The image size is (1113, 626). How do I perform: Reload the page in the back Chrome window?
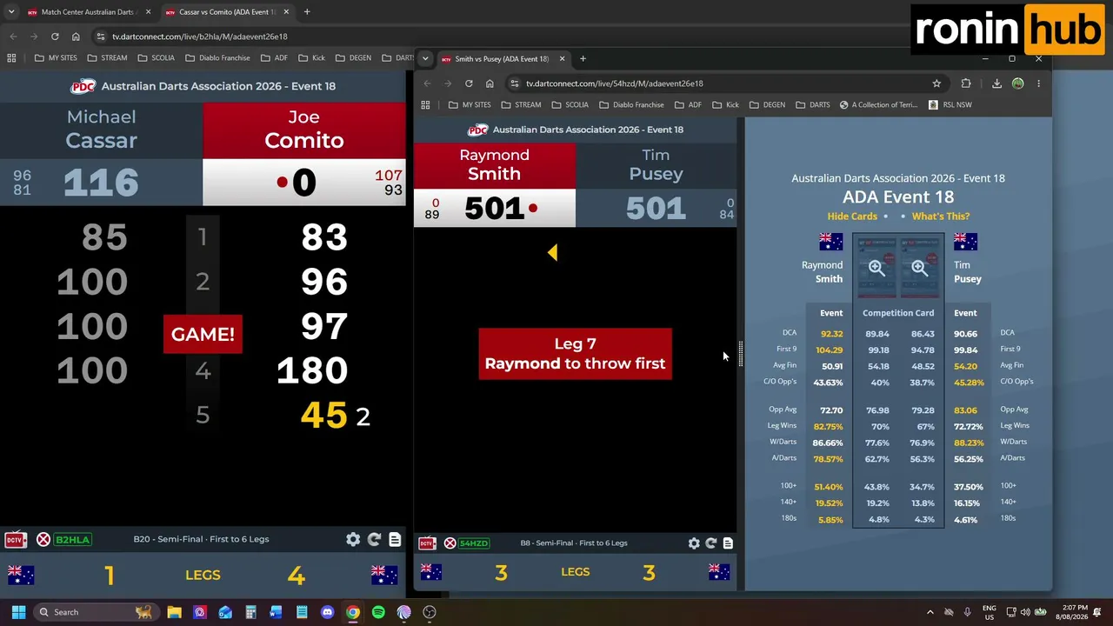pos(55,37)
